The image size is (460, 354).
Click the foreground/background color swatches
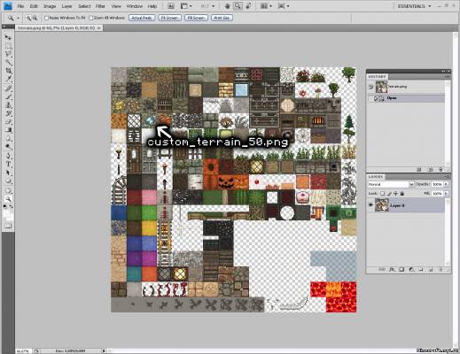coord(8,214)
